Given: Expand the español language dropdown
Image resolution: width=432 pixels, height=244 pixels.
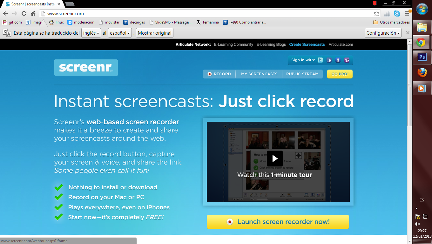Looking at the screenshot, I should point(120,33).
